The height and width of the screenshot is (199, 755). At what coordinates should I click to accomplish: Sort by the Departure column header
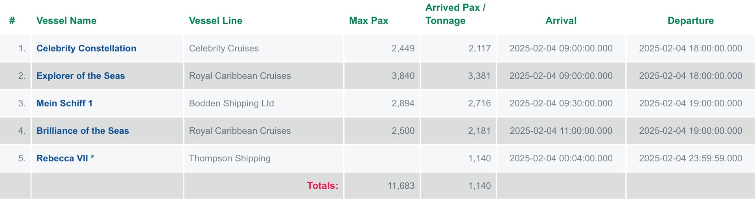[x=691, y=20]
